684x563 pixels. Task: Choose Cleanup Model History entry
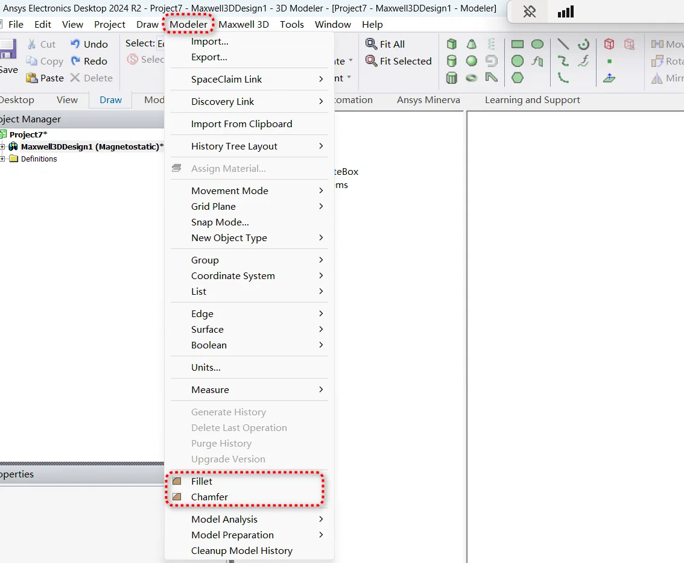[x=249, y=550]
